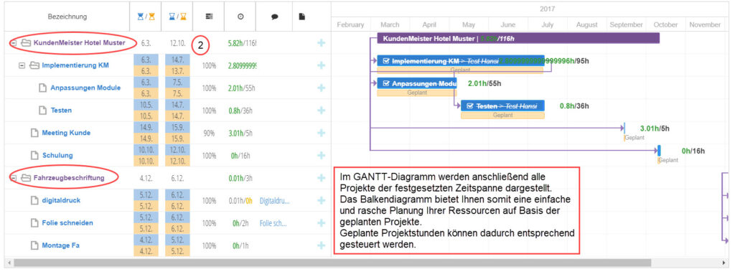This screenshot has height=272, width=735.
Task: Click the first hourglass start-date column header
Action: pyautogui.click(x=145, y=17)
